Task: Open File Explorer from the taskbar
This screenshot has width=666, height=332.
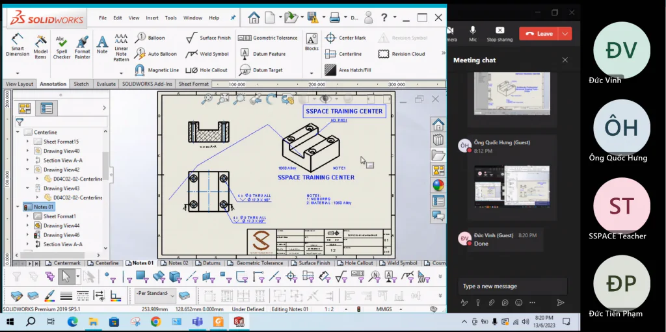Action: [x=93, y=322]
